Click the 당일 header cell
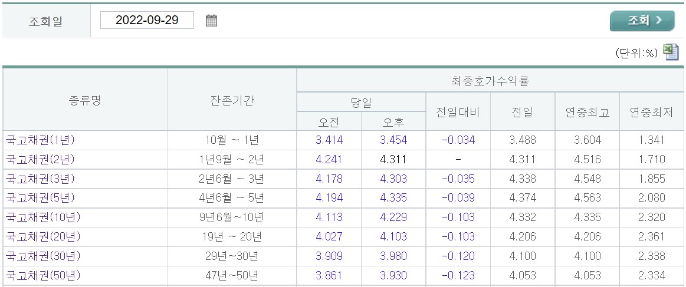 (x=361, y=102)
